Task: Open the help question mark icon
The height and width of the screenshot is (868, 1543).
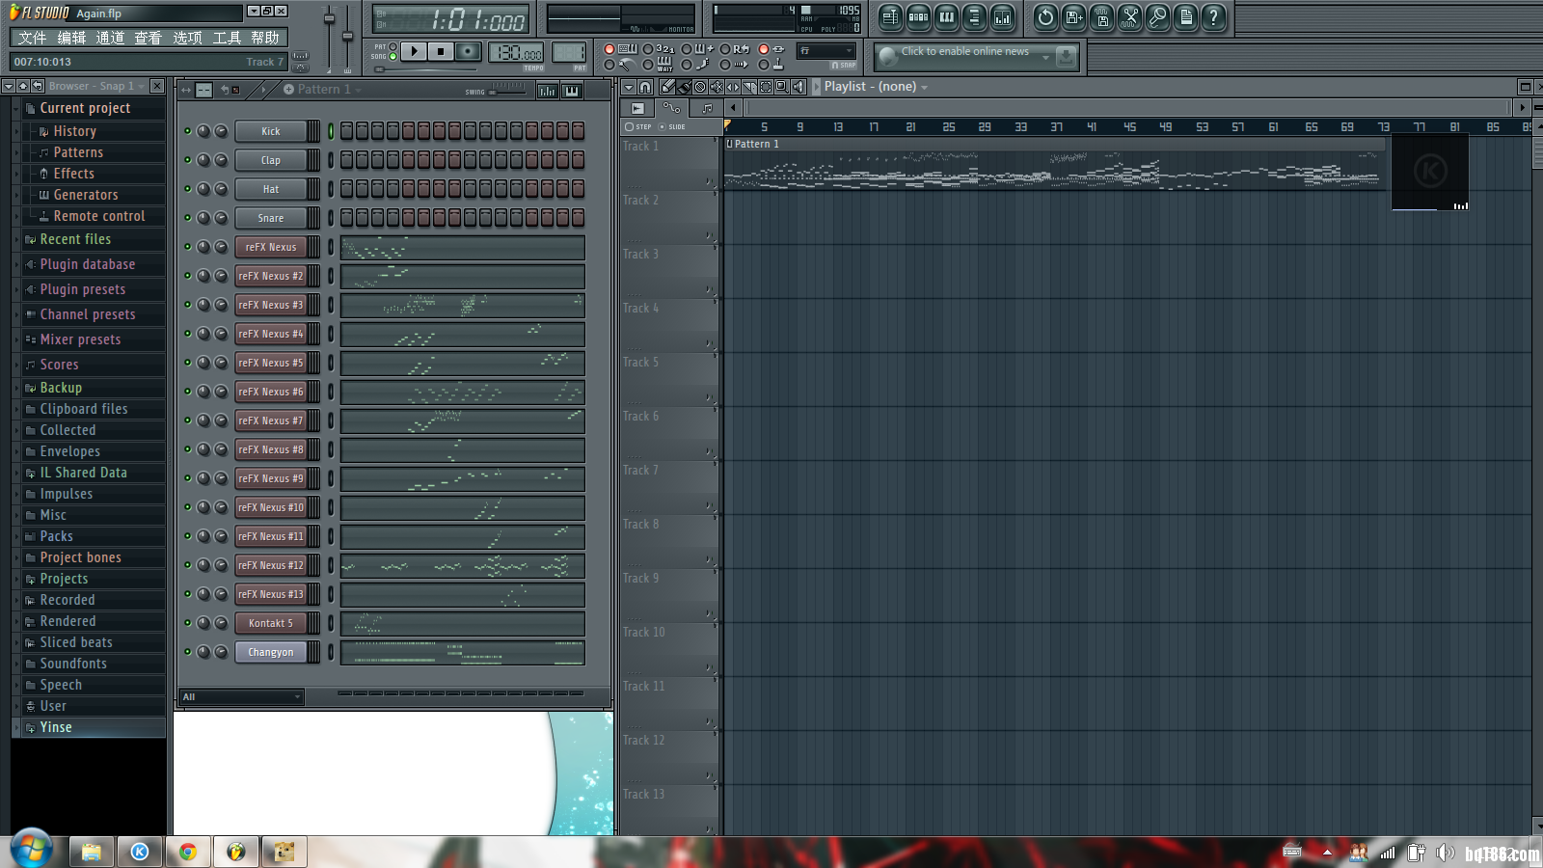Action: coord(1213,16)
